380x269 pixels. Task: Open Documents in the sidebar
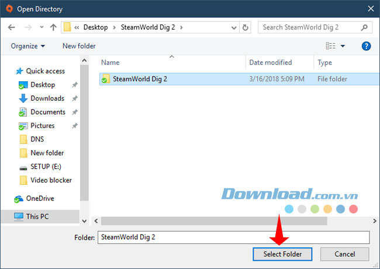(48, 112)
